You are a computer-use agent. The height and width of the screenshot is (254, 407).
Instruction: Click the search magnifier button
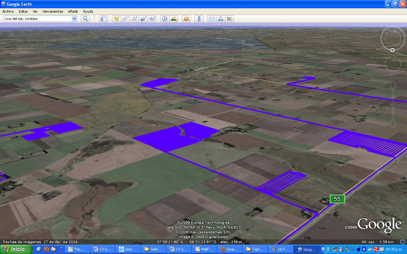(85, 19)
